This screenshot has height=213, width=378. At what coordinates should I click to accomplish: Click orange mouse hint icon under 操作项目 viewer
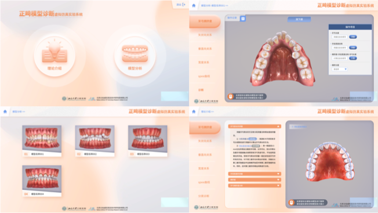tap(231, 96)
